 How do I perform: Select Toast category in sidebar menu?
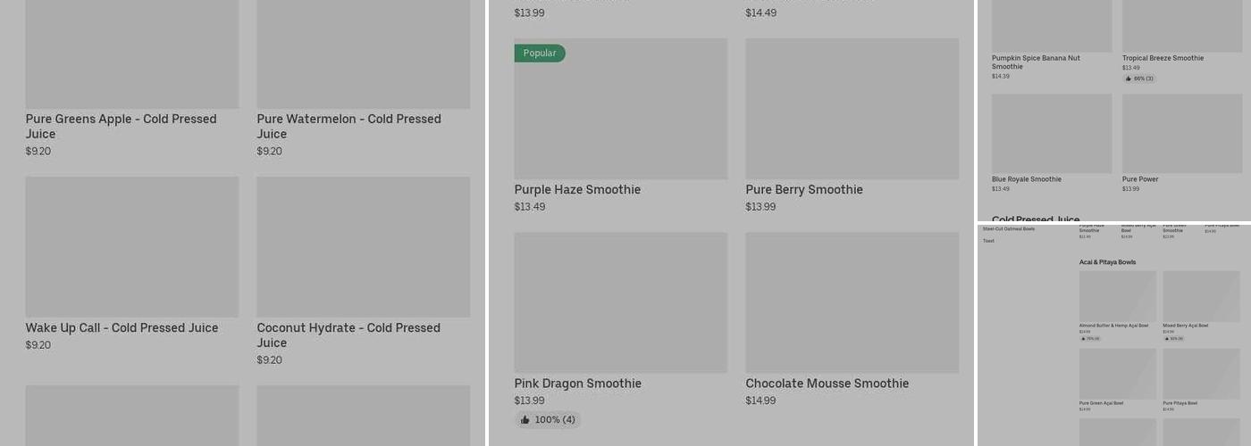click(988, 241)
